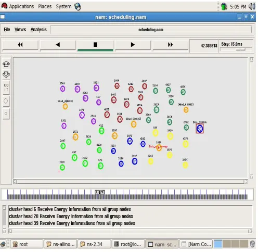Open the Views menu
Viewport: 258px width, 252px height.
tap(20, 30)
